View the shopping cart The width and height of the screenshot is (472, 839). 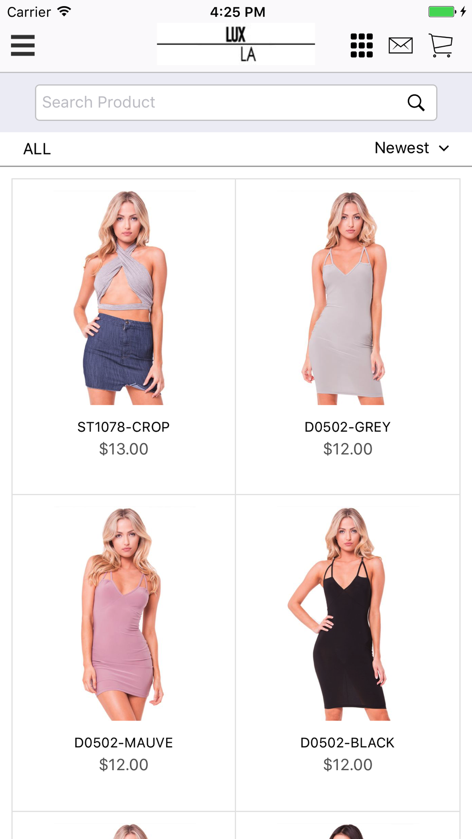(x=441, y=45)
